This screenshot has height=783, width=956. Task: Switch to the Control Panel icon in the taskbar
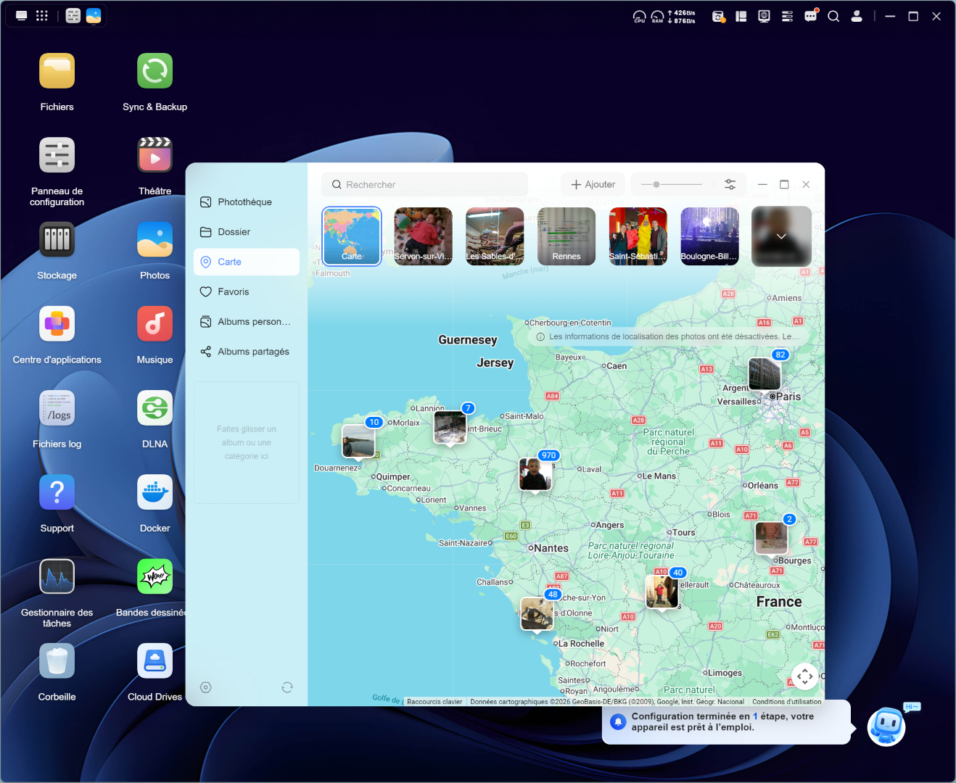click(73, 16)
